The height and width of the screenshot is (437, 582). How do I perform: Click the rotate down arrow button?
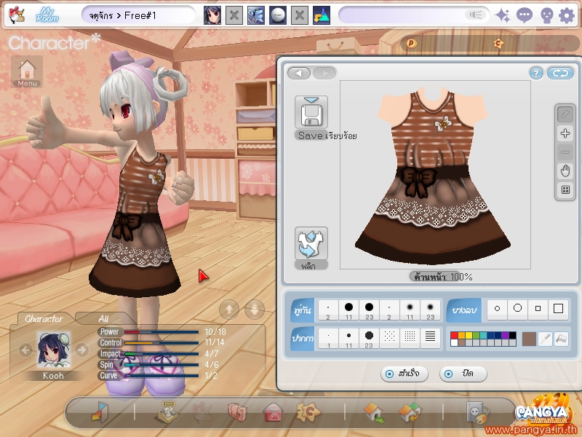click(255, 309)
